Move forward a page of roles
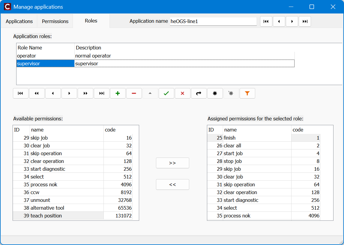Screen dimensions: 344x245 pos(85,93)
